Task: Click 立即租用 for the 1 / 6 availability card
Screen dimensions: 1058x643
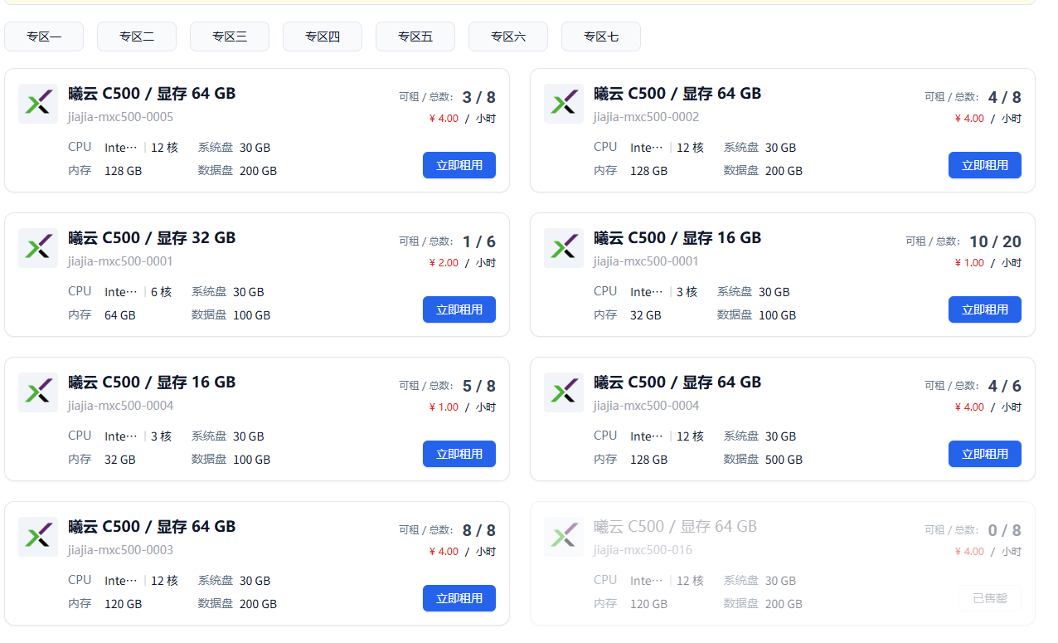Action: 459,309
